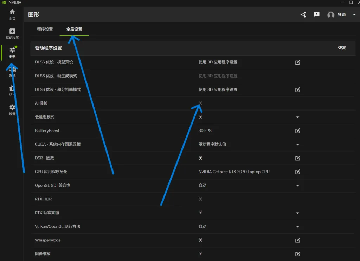Image resolution: width=360 pixels, height=261 pixels.
Task: Click the 图形 page title
Action: click(34, 15)
